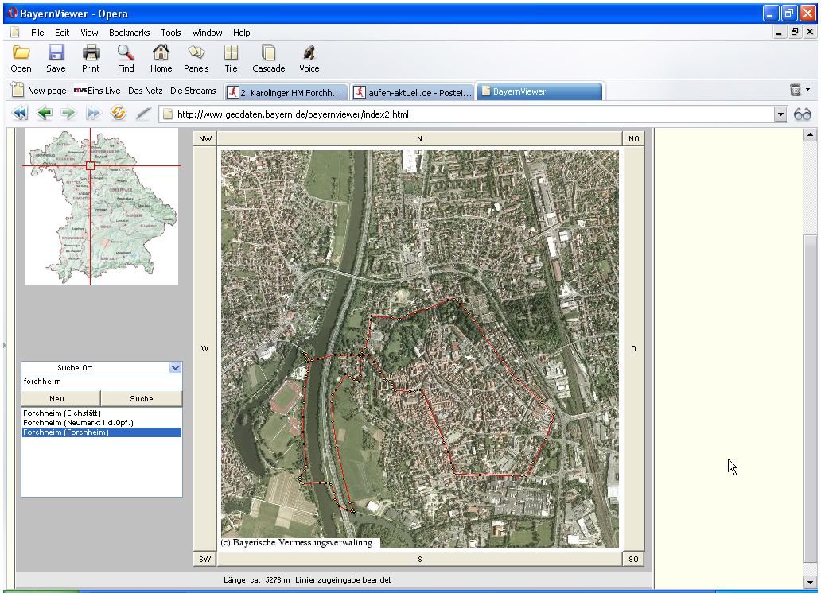Expand the Suche Ort dropdown
Screen dimensions: 821x593
coord(176,368)
